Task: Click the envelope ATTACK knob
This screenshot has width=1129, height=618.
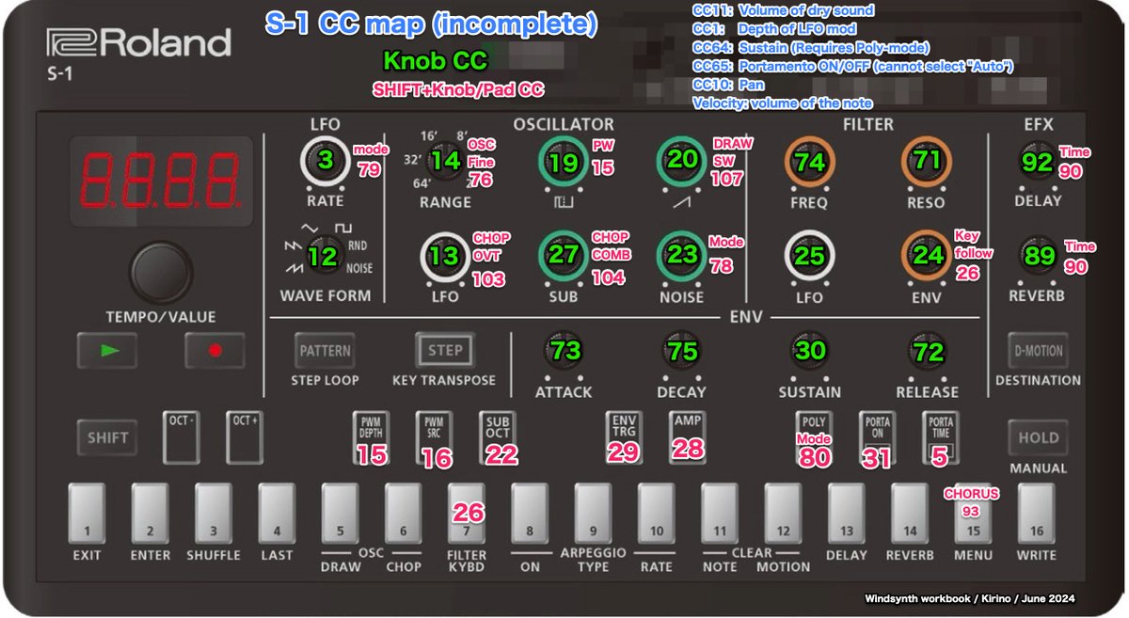Action: 564,352
